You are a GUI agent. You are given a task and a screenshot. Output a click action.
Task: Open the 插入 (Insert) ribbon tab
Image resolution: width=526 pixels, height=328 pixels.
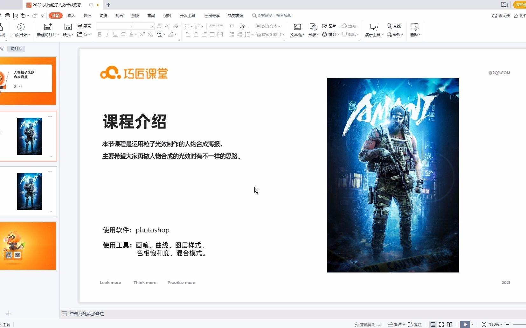point(71,16)
